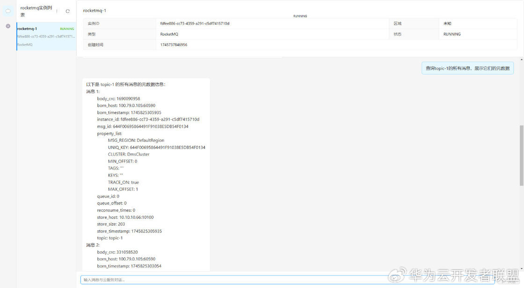Click the chat vertical scrollbar thumb
This screenshot has height=288, width=524.
tap(521, 155)
